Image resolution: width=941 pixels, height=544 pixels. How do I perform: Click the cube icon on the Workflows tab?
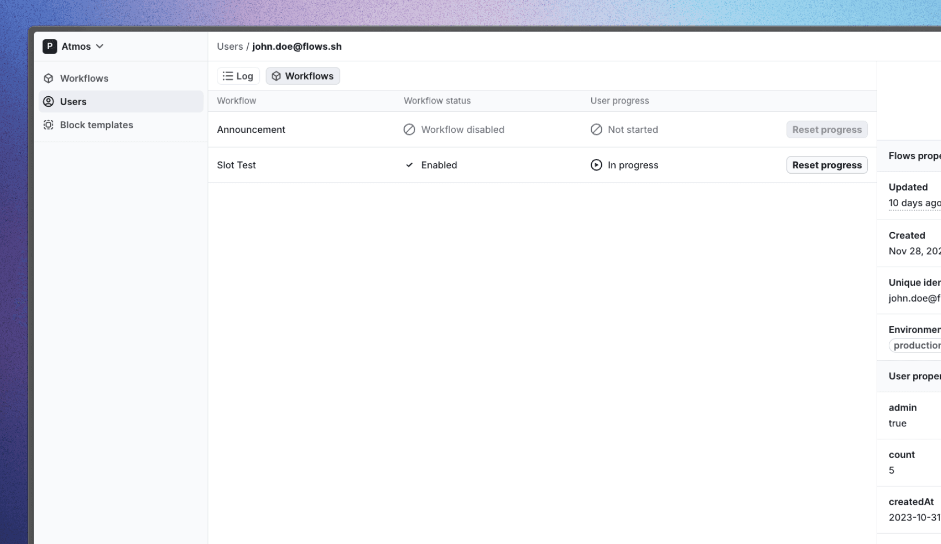tap(276, 76)
